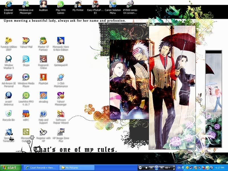This screenshot has height=171, width=228.
Task: Select the Recycle Bin
Action: 9,116
